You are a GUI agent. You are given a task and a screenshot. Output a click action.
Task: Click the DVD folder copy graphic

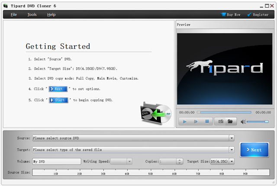click(156, 113)
